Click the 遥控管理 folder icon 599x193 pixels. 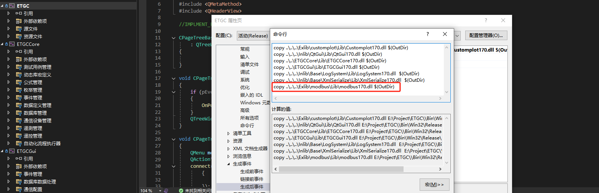pyautogui.click(x=19, y=136)
